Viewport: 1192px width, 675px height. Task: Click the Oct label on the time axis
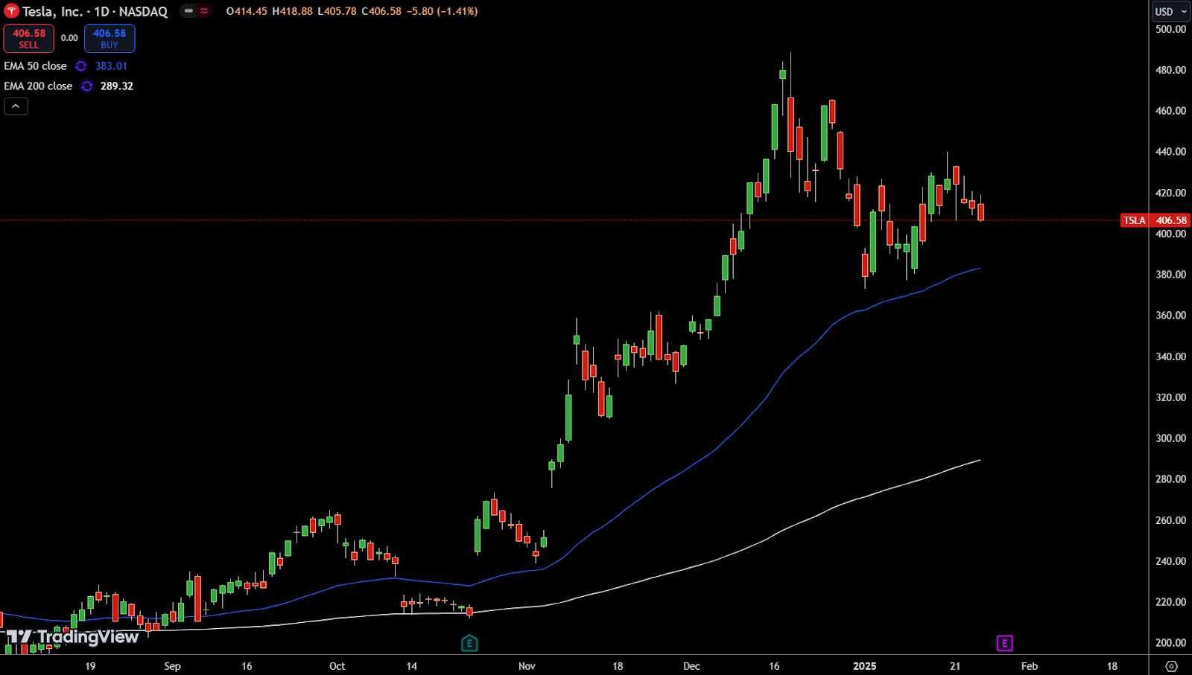coord(337,666)
